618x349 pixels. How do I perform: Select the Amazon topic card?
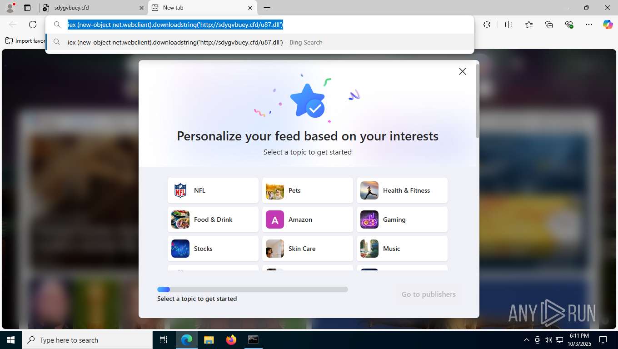(308, 219)
